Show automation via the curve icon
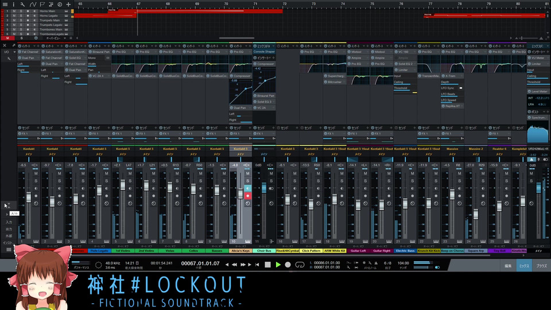Viewport: 551px width, 310px height. [x=33, y=4]
